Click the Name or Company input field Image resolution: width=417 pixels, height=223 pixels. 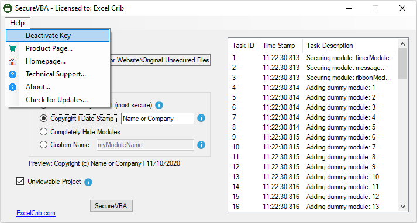point(157,119)
